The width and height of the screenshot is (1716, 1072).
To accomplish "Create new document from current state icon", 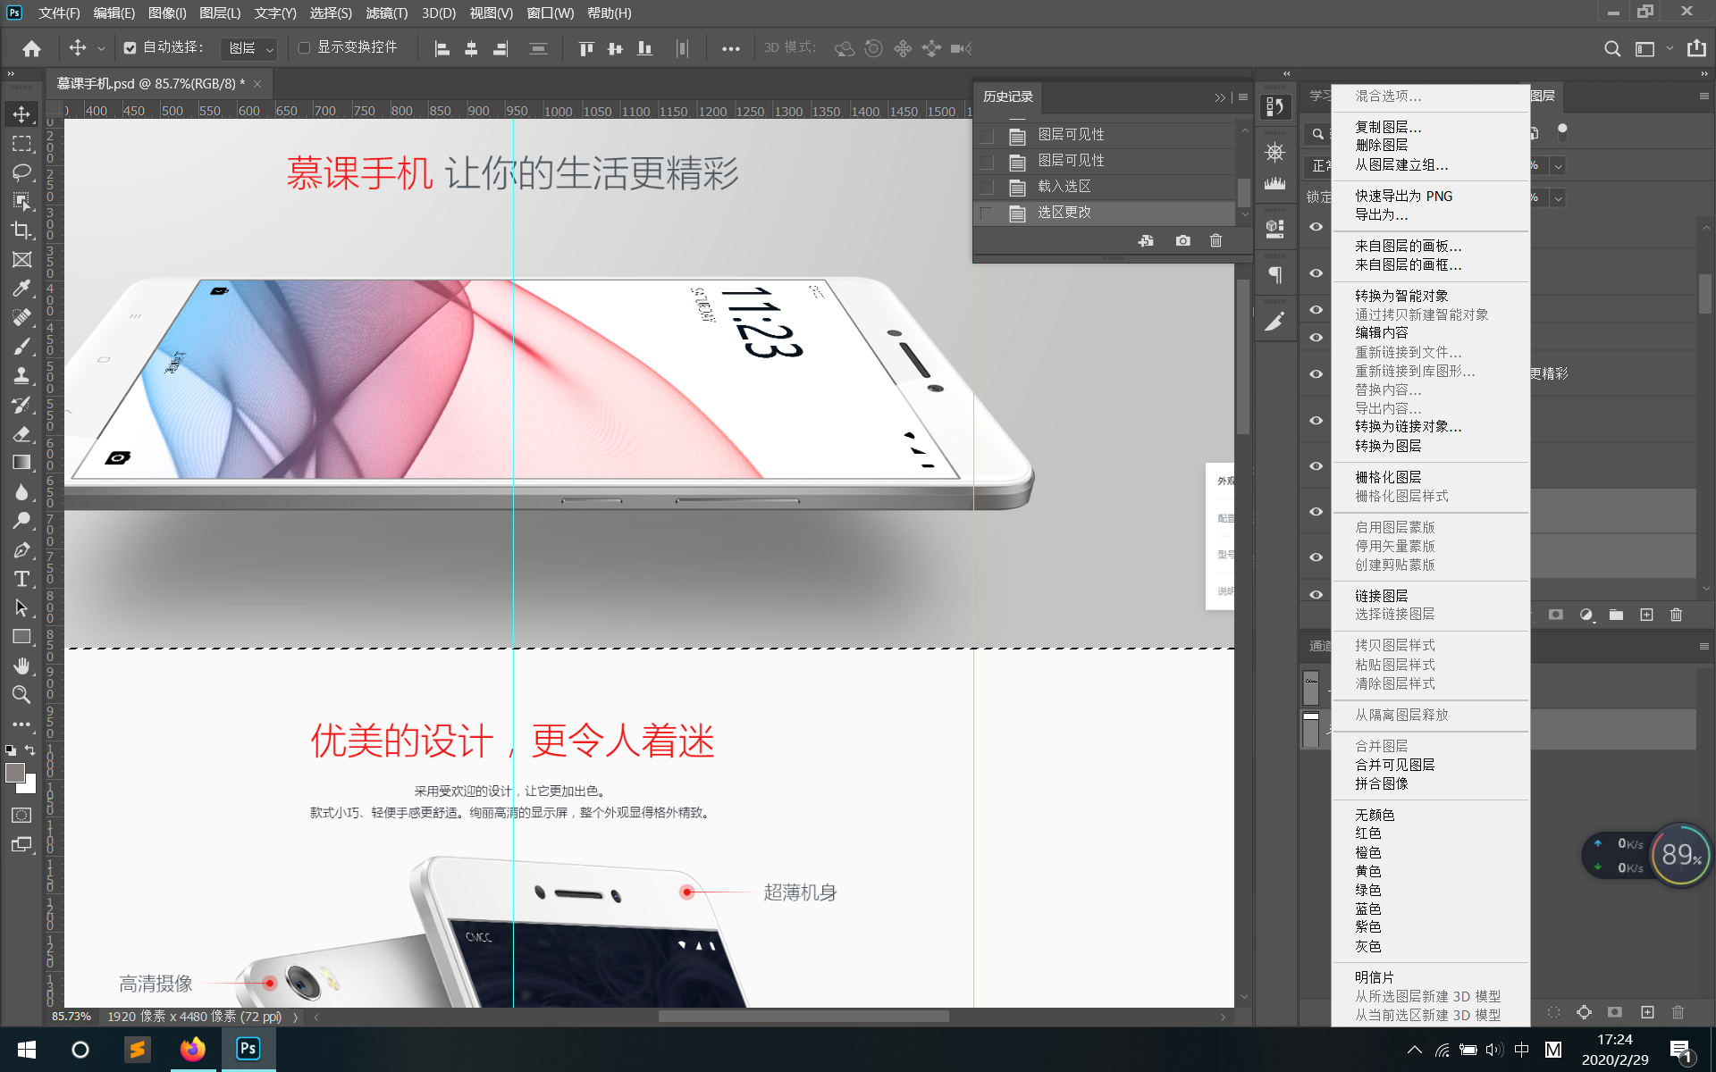I will (x=1146, y=241).
